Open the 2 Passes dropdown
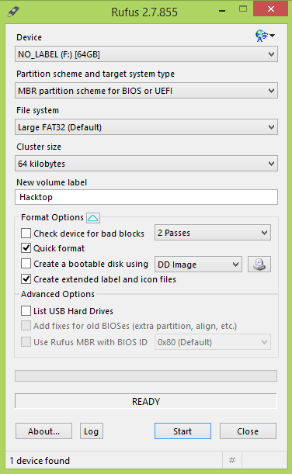Viewport: 292px width, 474px height. coord(213,233)
